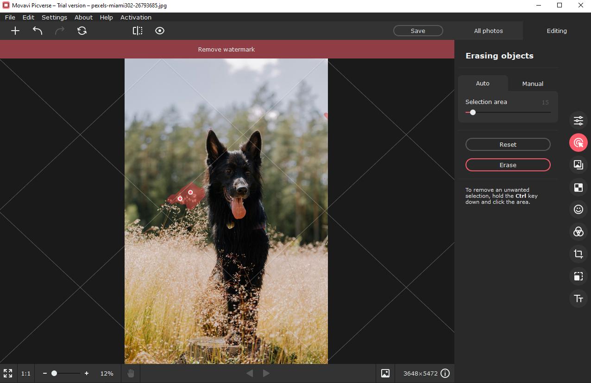Open the Effects panel icon
The image size is (591, 383).
click(578, 231)
